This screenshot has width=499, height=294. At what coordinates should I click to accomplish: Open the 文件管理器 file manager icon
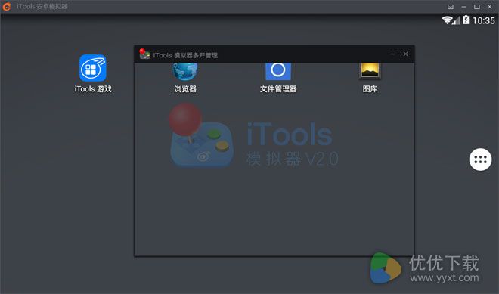[x=278, y=71]
